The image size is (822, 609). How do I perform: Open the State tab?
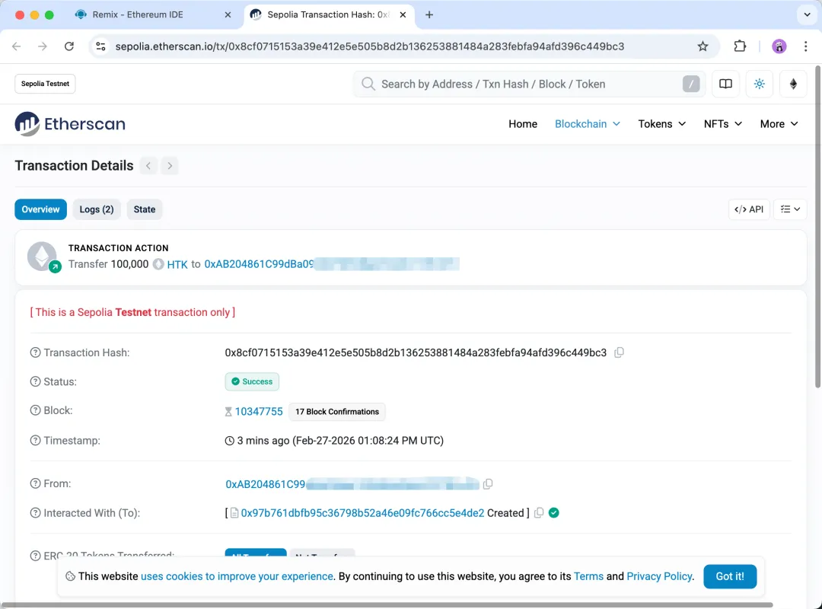tap(144, 209)
